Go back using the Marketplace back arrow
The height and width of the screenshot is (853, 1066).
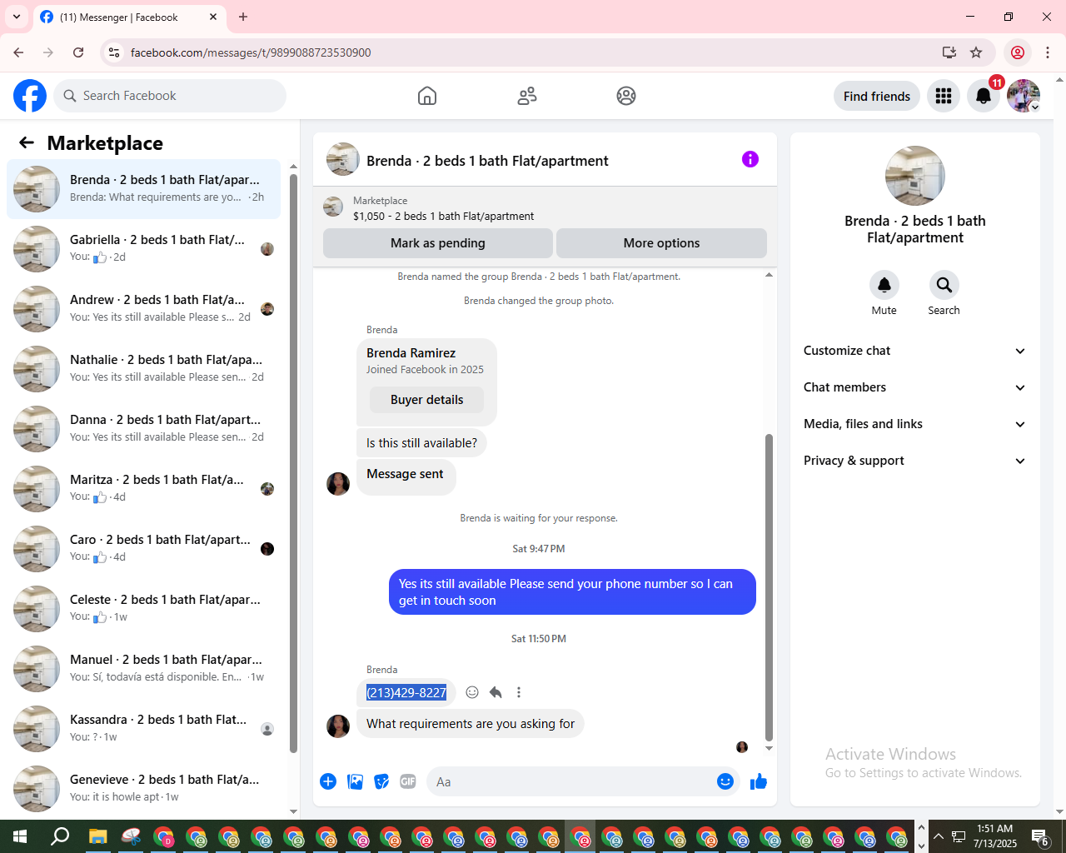coord(27,142)
